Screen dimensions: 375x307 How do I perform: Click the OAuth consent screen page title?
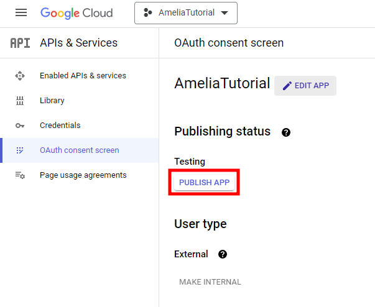click(229, 43)
